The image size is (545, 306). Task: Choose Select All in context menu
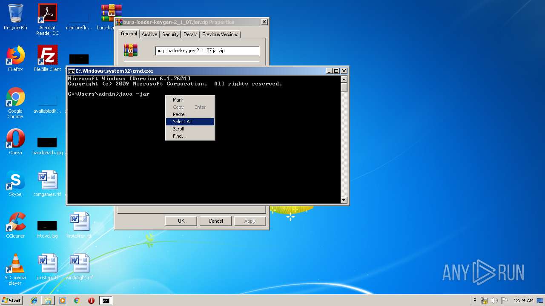click(190, 122)
